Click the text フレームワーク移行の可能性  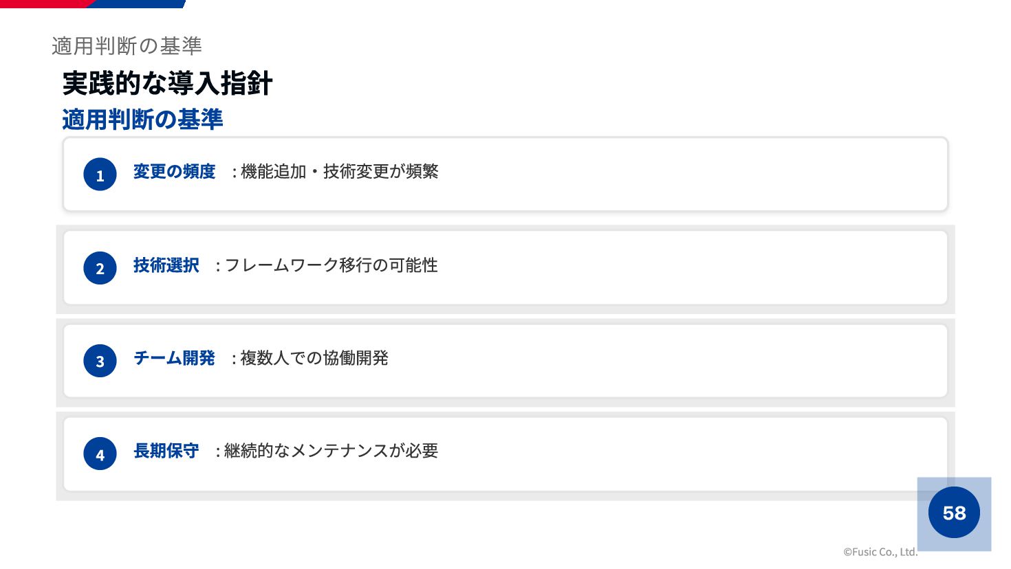tap(331, 265)
